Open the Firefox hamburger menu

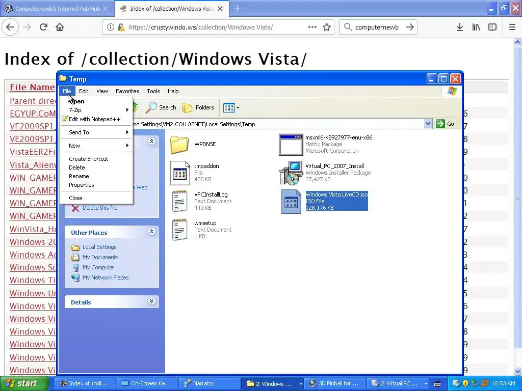512,27
